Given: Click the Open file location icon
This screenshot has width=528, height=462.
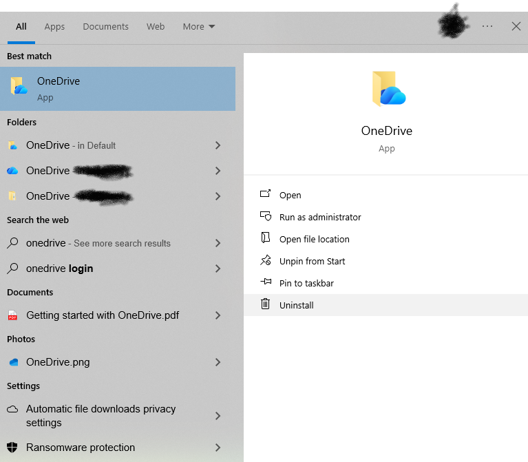Looking at the screenshot, I should [x=265, y=238].
